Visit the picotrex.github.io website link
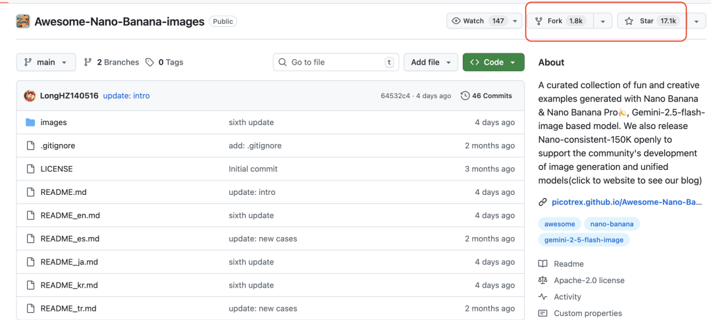The width and height of the screenshot is (711, 320). point(627,202)
